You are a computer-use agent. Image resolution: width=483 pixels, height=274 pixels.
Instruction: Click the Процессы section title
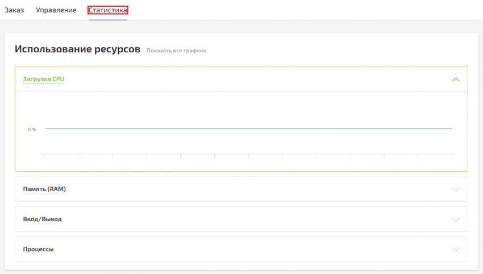click(38, 249)
